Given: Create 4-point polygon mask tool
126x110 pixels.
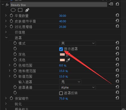Looking at the screenshot, I should click(x=20, y=10).
